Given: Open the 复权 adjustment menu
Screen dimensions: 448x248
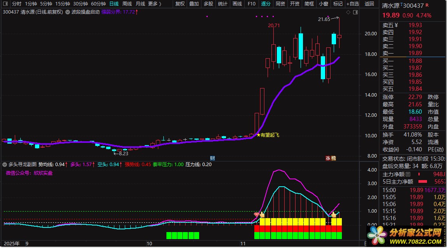Looking at the screenshot, I should 180,4.
